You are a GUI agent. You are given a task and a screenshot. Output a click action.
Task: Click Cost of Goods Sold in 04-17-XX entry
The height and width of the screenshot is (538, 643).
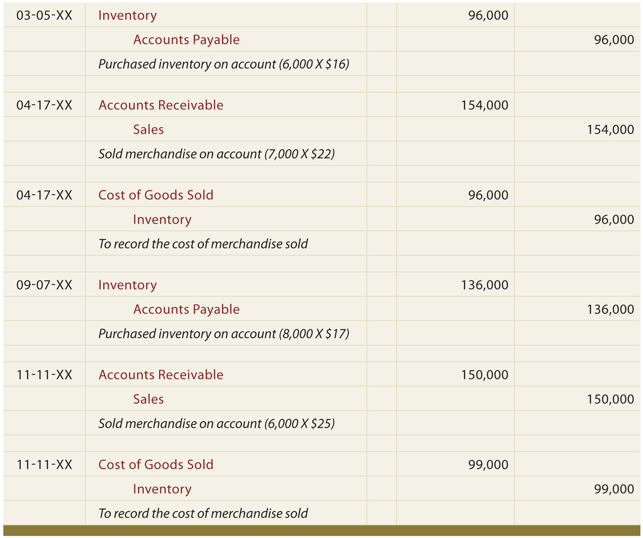tap(156, 195)
